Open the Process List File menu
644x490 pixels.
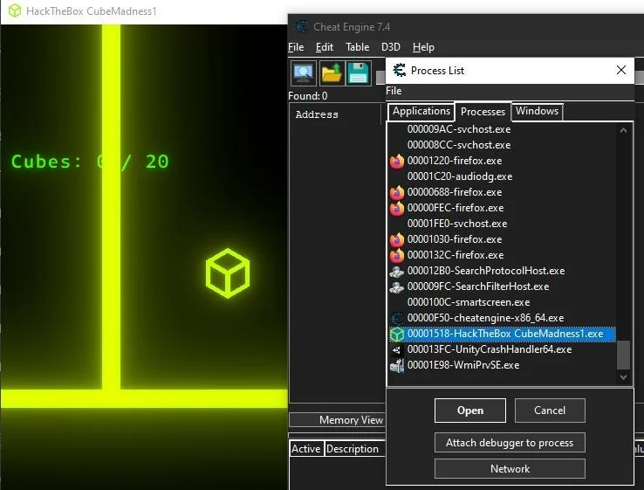pyautogui.click(x=394, y=91)
